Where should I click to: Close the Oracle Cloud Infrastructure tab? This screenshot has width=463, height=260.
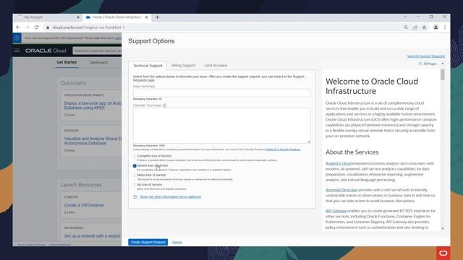point(146,17)
